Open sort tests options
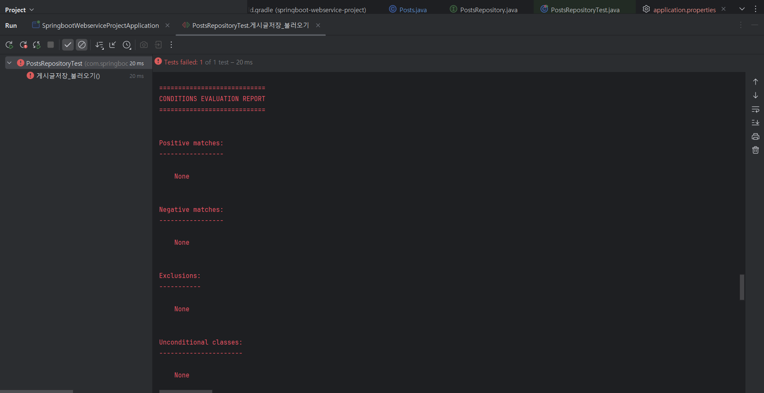 coord(100,45)
